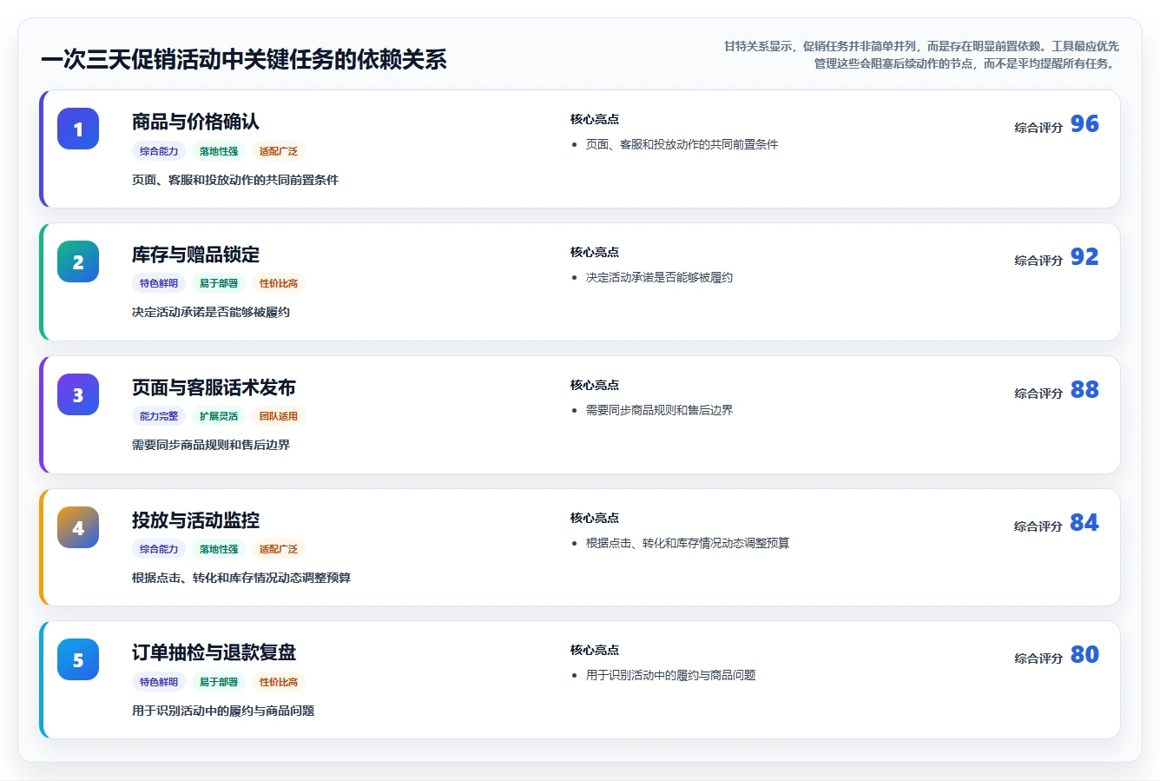Click 核心亮点 heading in 库存与赠品锁定 card
Image resolution: width=1160 pixels, height=781 pixels.
(595, 253)
